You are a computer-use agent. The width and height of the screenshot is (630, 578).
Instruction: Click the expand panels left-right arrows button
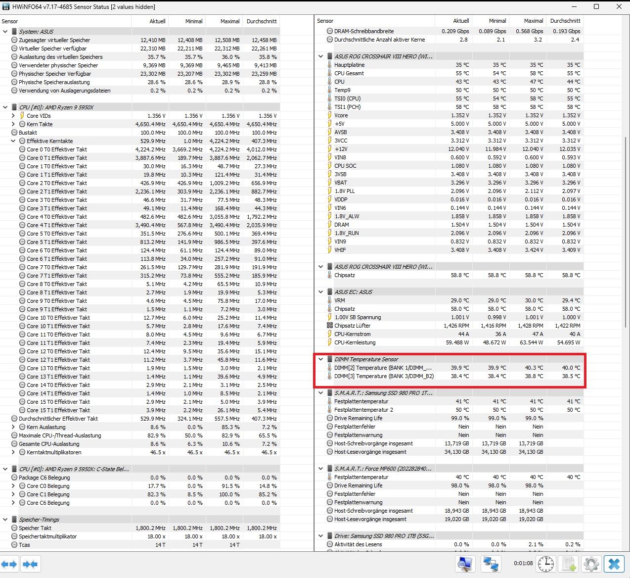click(9, 564)
